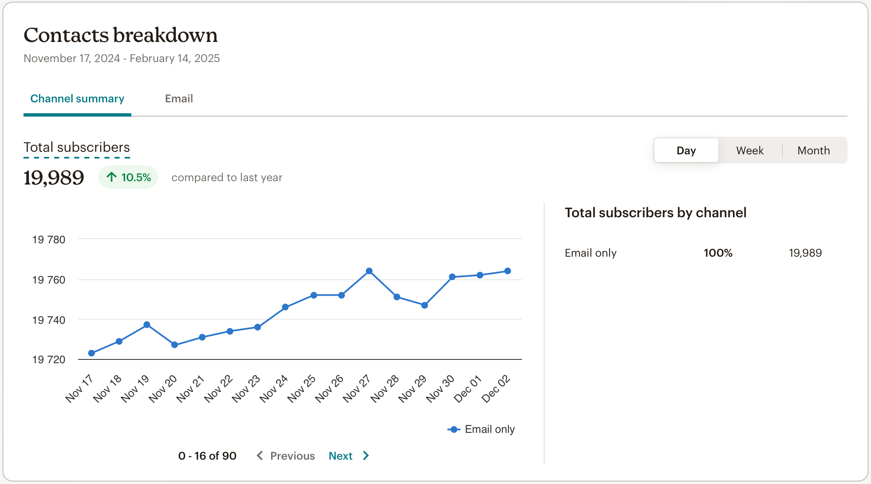Go to Next chart page
Viewport: 871px width, 484px height.
pyautogui.click(x=340, y=455)
